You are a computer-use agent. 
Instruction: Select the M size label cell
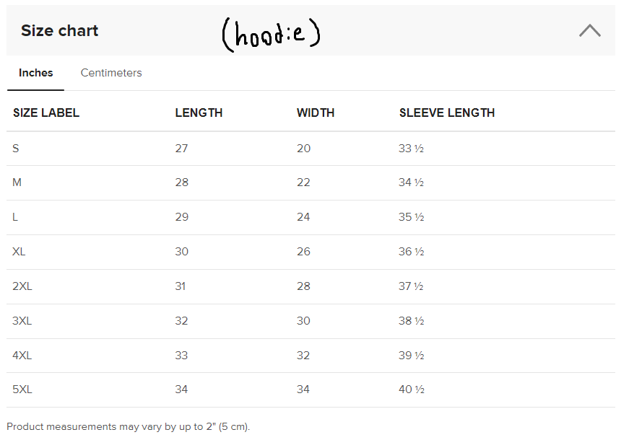tap(17, 182)
